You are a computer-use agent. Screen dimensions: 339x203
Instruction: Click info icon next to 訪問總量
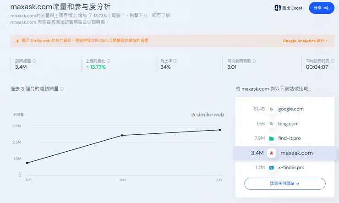click(34, 61)
